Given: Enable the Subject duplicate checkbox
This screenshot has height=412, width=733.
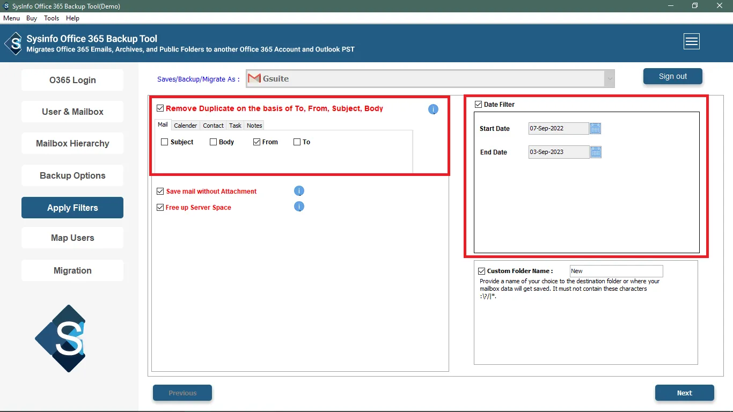Looking at the screenshot, I should point(165,142).
